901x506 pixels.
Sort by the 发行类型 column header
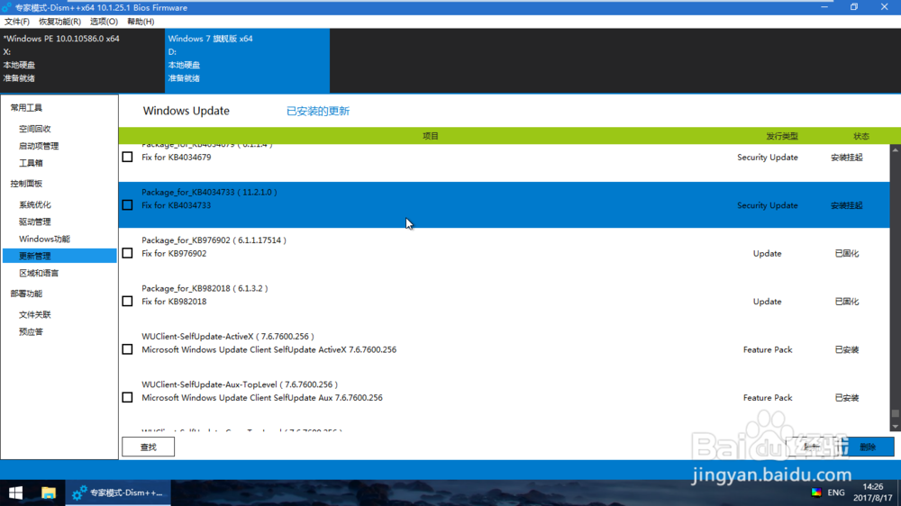pyautogui.click(x=782, y=136)
